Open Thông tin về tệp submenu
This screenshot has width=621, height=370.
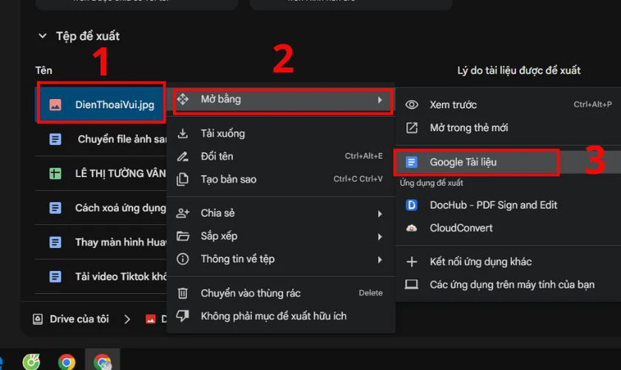click(281, 259)
